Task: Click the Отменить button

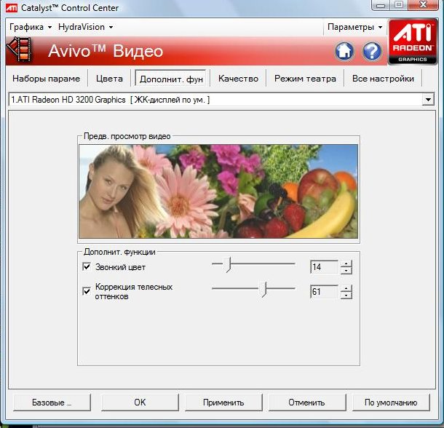Action: click(307, 403)
